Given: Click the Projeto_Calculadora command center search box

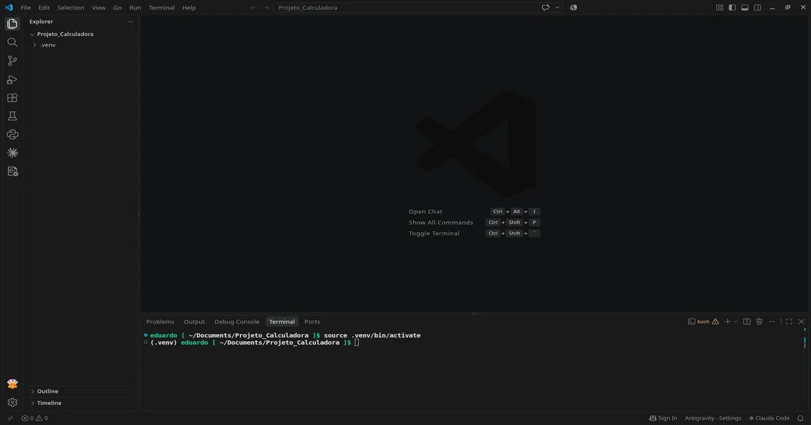Looking at the screenshot, I should coord(405,7).
